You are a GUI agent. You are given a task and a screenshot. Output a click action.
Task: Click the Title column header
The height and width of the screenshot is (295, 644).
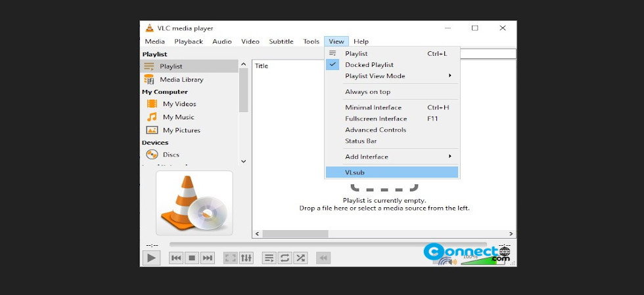pos(262,66)
